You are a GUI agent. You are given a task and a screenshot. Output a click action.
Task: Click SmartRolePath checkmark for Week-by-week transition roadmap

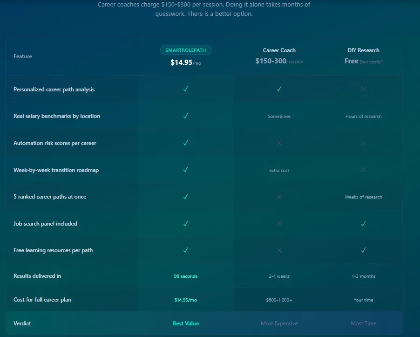point(186,170)
